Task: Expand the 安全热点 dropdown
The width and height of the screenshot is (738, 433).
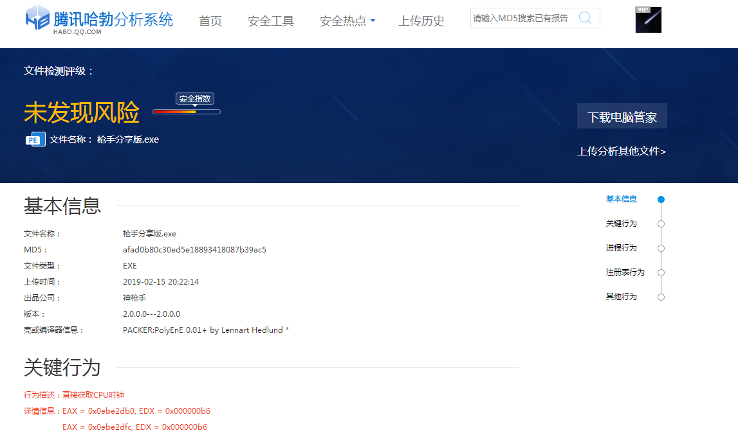Action: (347, 21)
